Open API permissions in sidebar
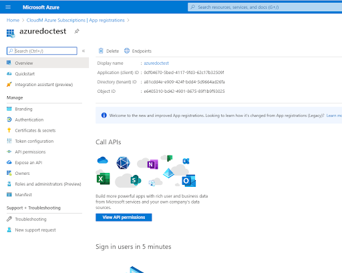342x273 pixels. pyautogui.click(x=30, y=152)
